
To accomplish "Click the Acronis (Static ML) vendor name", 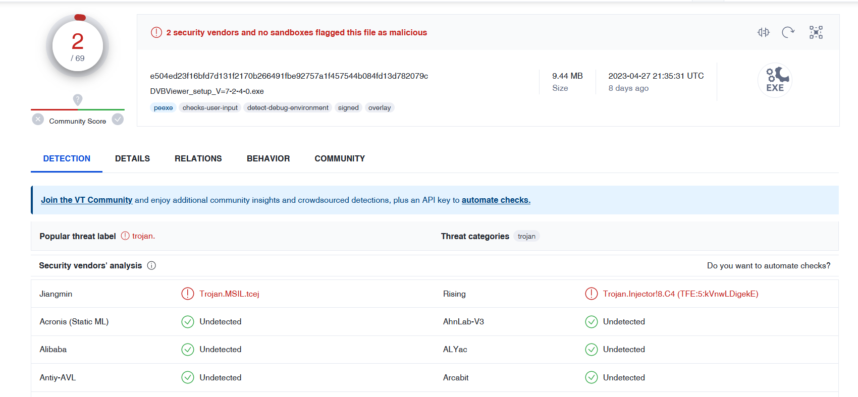I will point(74,322).
